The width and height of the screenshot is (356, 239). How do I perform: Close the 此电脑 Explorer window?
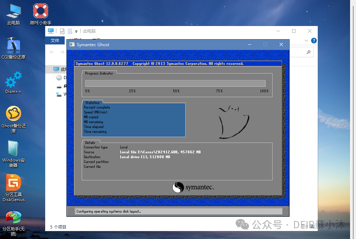coord(310,31)
